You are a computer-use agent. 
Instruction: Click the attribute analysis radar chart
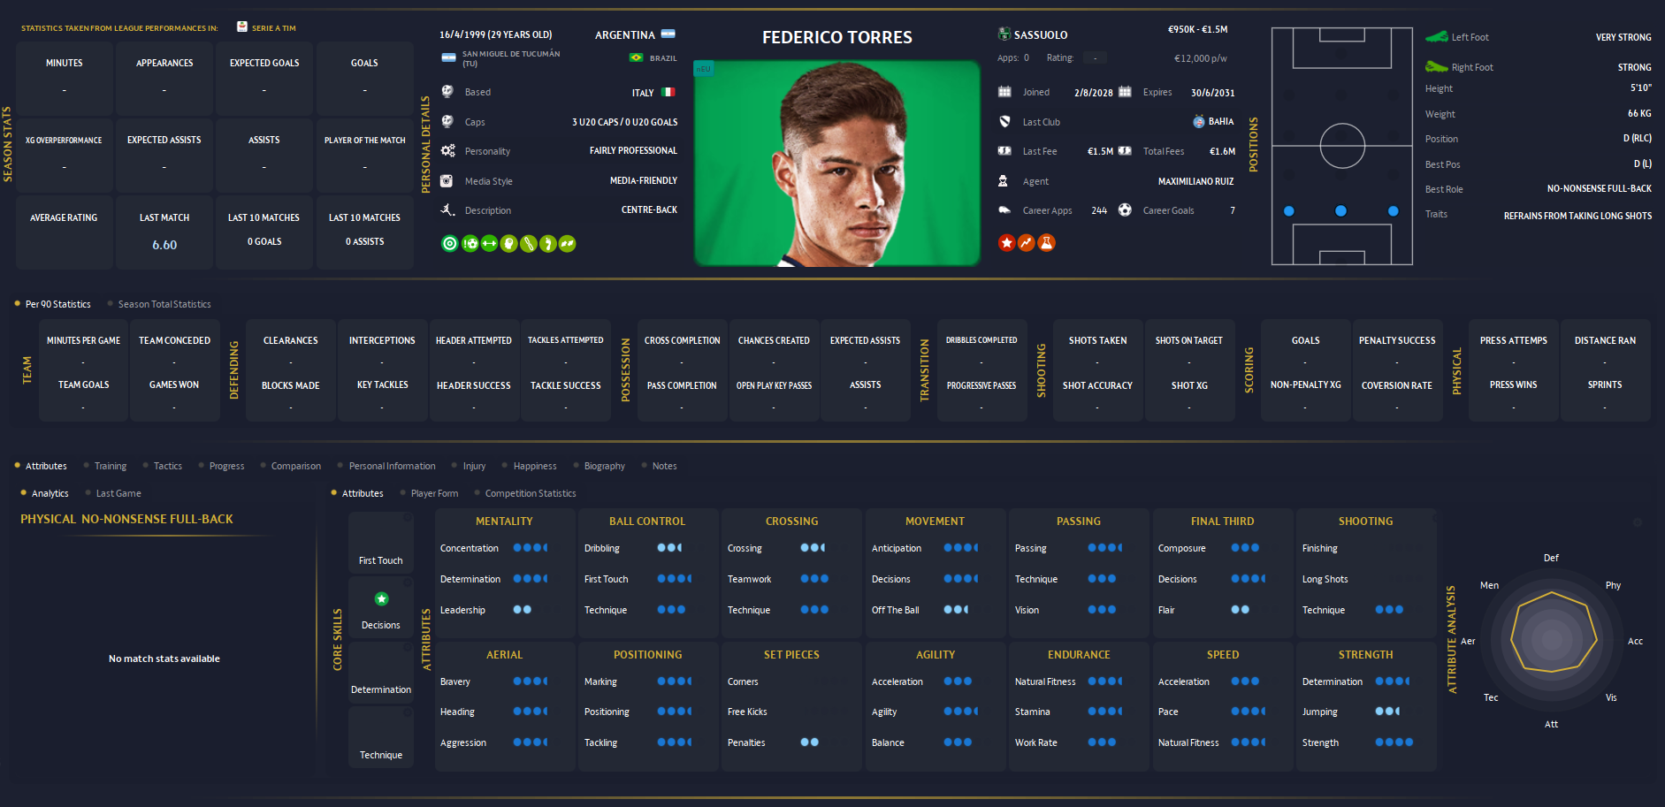(x=1553, y=640)
